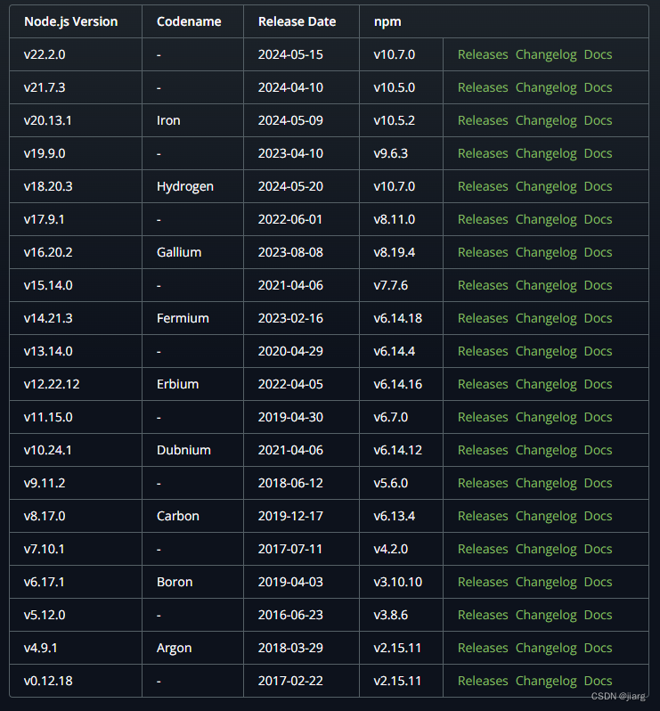View Changelog for v19.9.0
This screenshot has height=711, width=660.
coord(546,154)
